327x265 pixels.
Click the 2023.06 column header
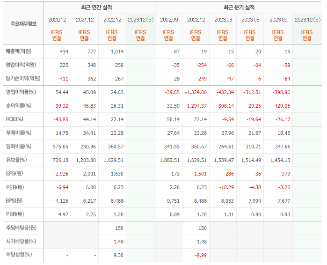250,20
